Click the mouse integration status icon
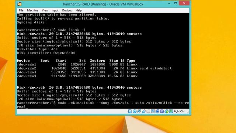Screen dimensions: 236x133 tap(166, 112)
